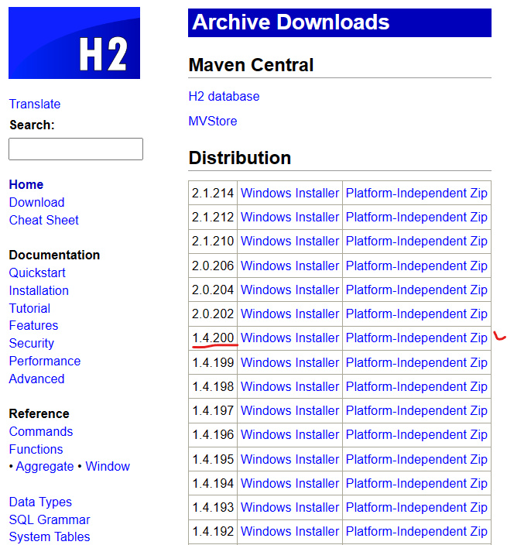Open the Security link
Image resolution: width=531 pixels, height=545 pixels.
pyautogui.click(x=32, y=344)
